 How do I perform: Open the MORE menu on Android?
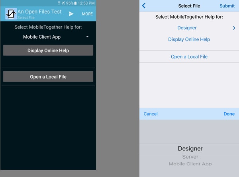tap(87, 14)
